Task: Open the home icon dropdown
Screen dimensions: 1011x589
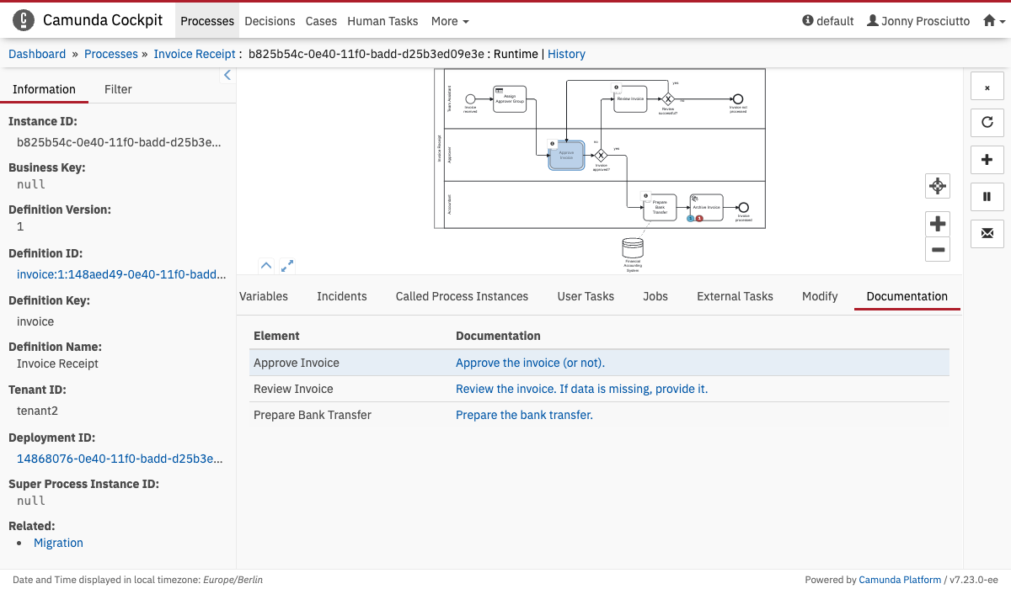Action: pyautogui.click(x=994, y=21)
